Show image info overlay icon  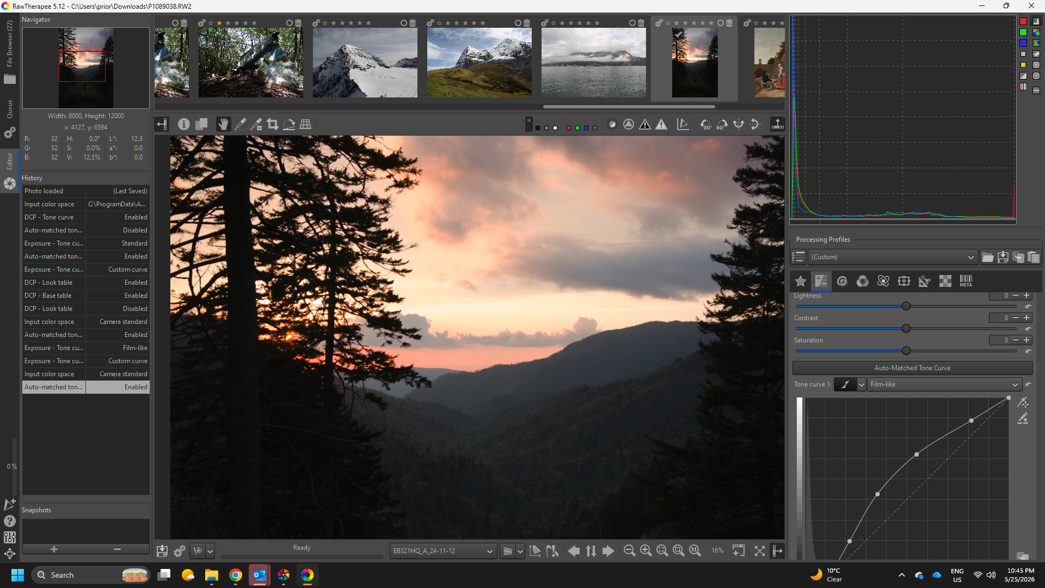point(184,124)
